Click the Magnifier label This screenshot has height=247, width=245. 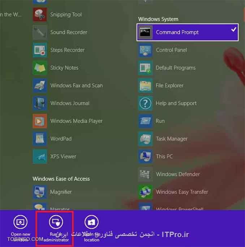point(61,192)
